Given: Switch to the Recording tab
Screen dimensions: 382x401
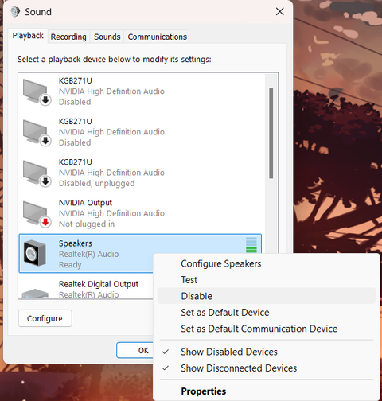Looking at the screenshot, I should pyautogui.click(x=68, y=37).
